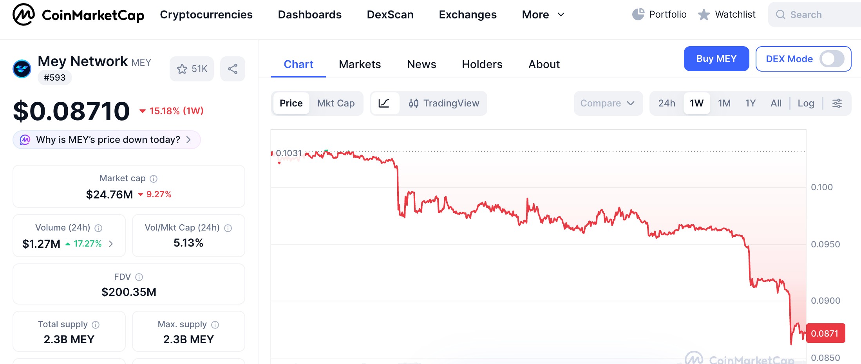Add Mey Network to watchlist via star
The image size is (861, 364).
tap(183, 69)
